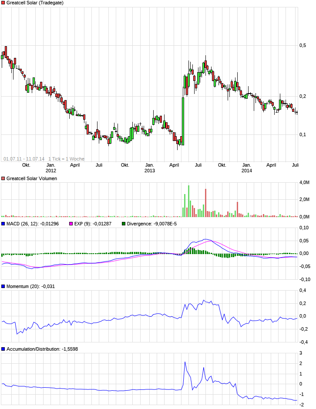Click the green Divergence legend swatch

pos(124,224)
